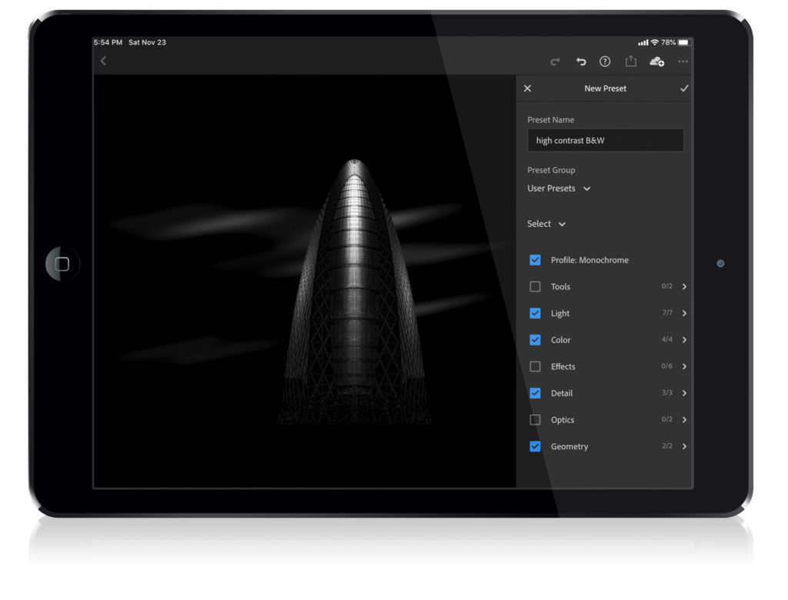
Task: Expand the Geometry settings chevron
Action: (x=684, y=446)
